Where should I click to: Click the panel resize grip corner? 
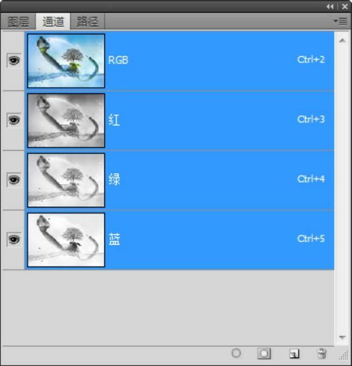coord(344,355)
